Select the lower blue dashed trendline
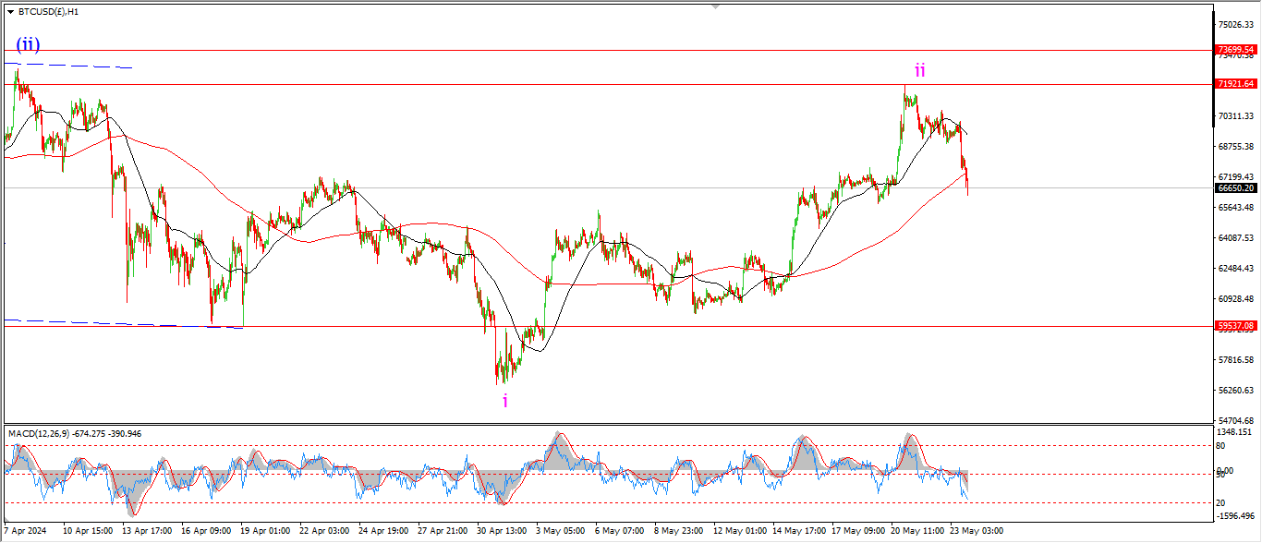 pyautogui.click(x=120, y=324)
